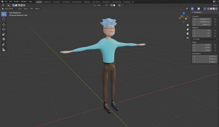This screenshot has width=219, height=127.
Task: Open the viewport Select menu
Action: coord(26,9)
